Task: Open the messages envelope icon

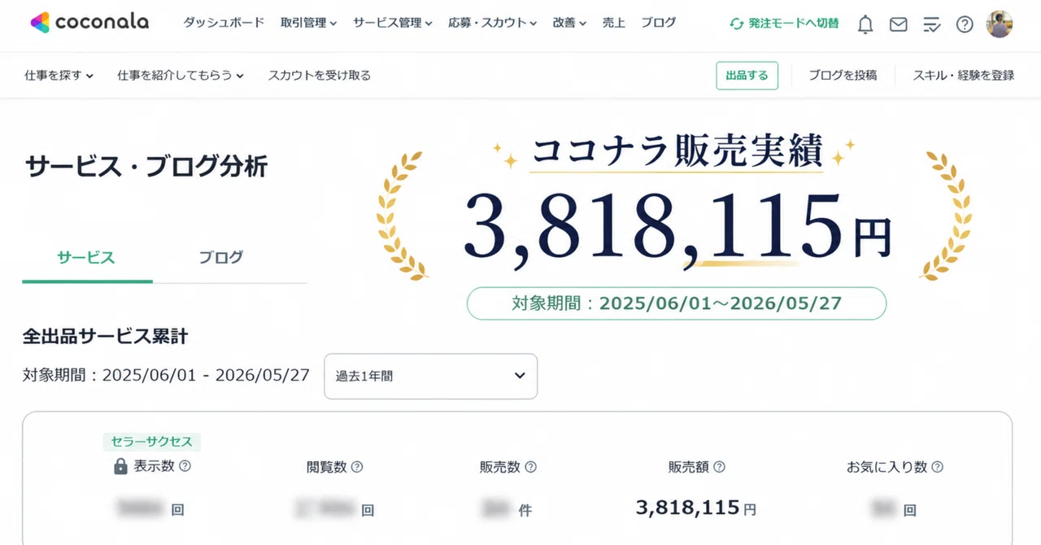Action: click(899, 24)
